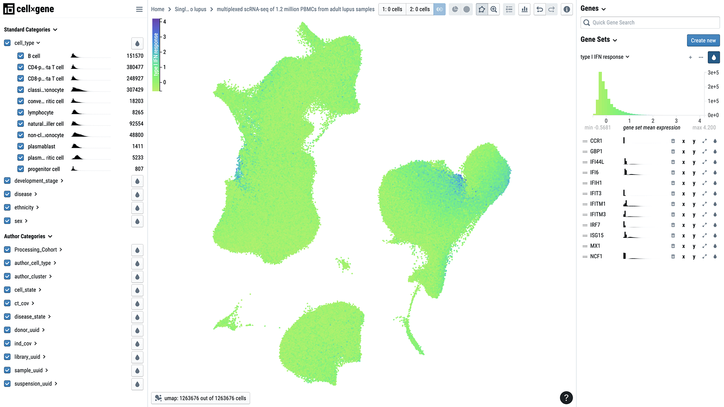Select the 2: 0 cells selection tab
Image resolution: width=724 pixels, height=407 pixels.
coord(419,9)
